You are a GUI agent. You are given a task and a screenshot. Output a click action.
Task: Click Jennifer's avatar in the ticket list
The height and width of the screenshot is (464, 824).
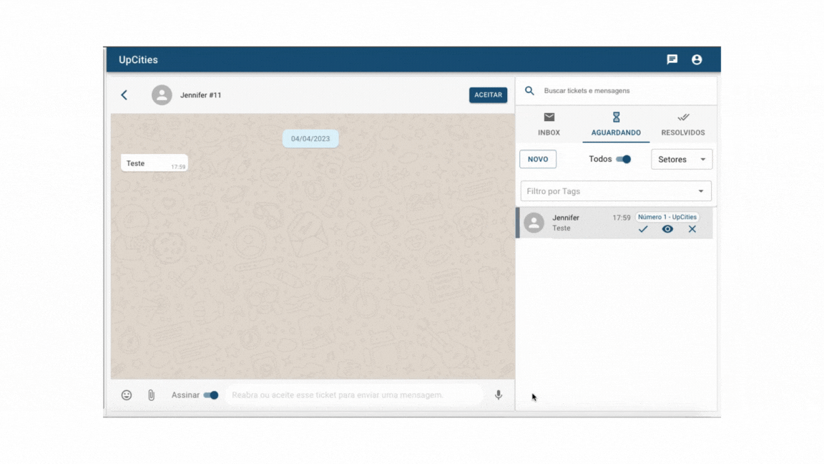pos(534,223)
